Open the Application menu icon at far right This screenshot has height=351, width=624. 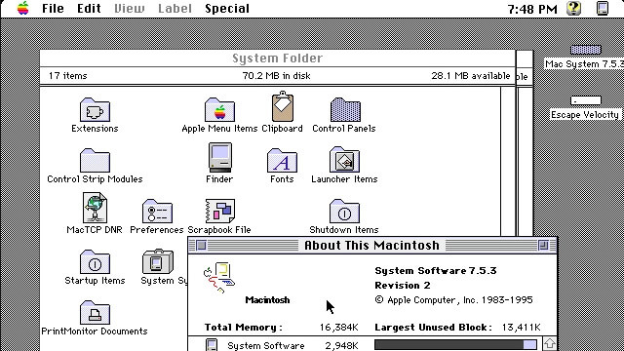(603, 9)
